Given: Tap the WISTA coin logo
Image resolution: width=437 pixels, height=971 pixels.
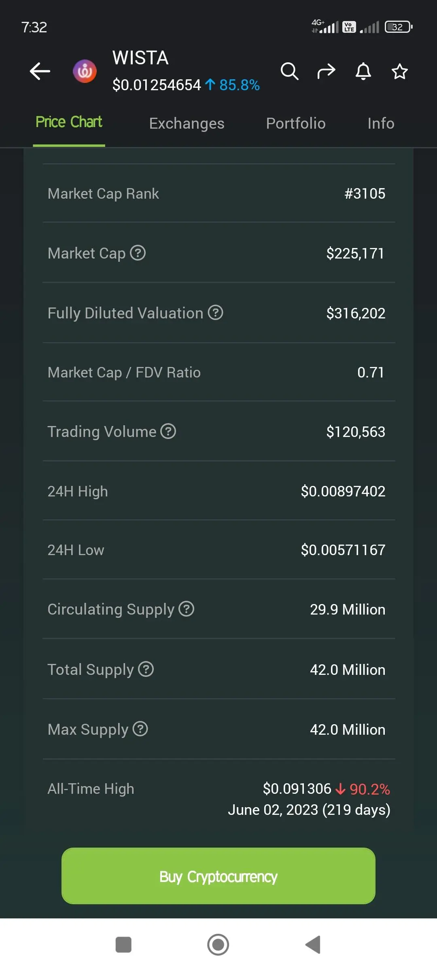Looking at the screenshot, I should pos(85,71).
